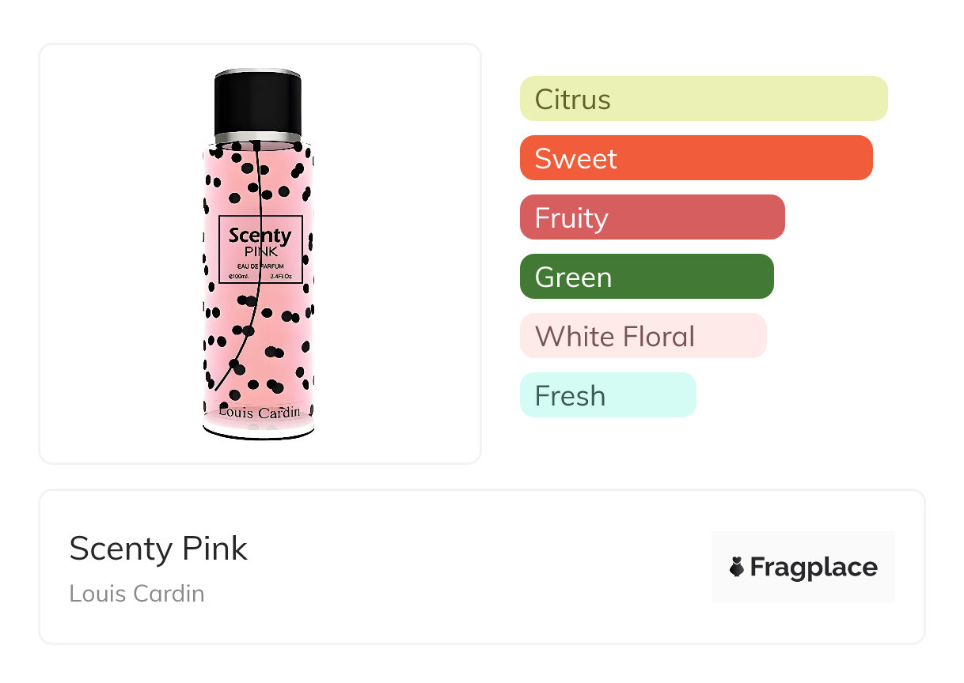Click the Scenty PINK label on the bottle
Image resolution: width=964 pixels, height=683 pixels.
pos(260,236)
